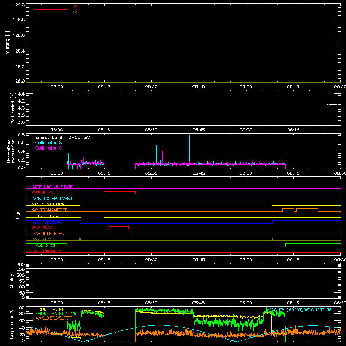Click the red X legend line sample
This screenshot has height=346, width=346.
click(x=51, y=9)
